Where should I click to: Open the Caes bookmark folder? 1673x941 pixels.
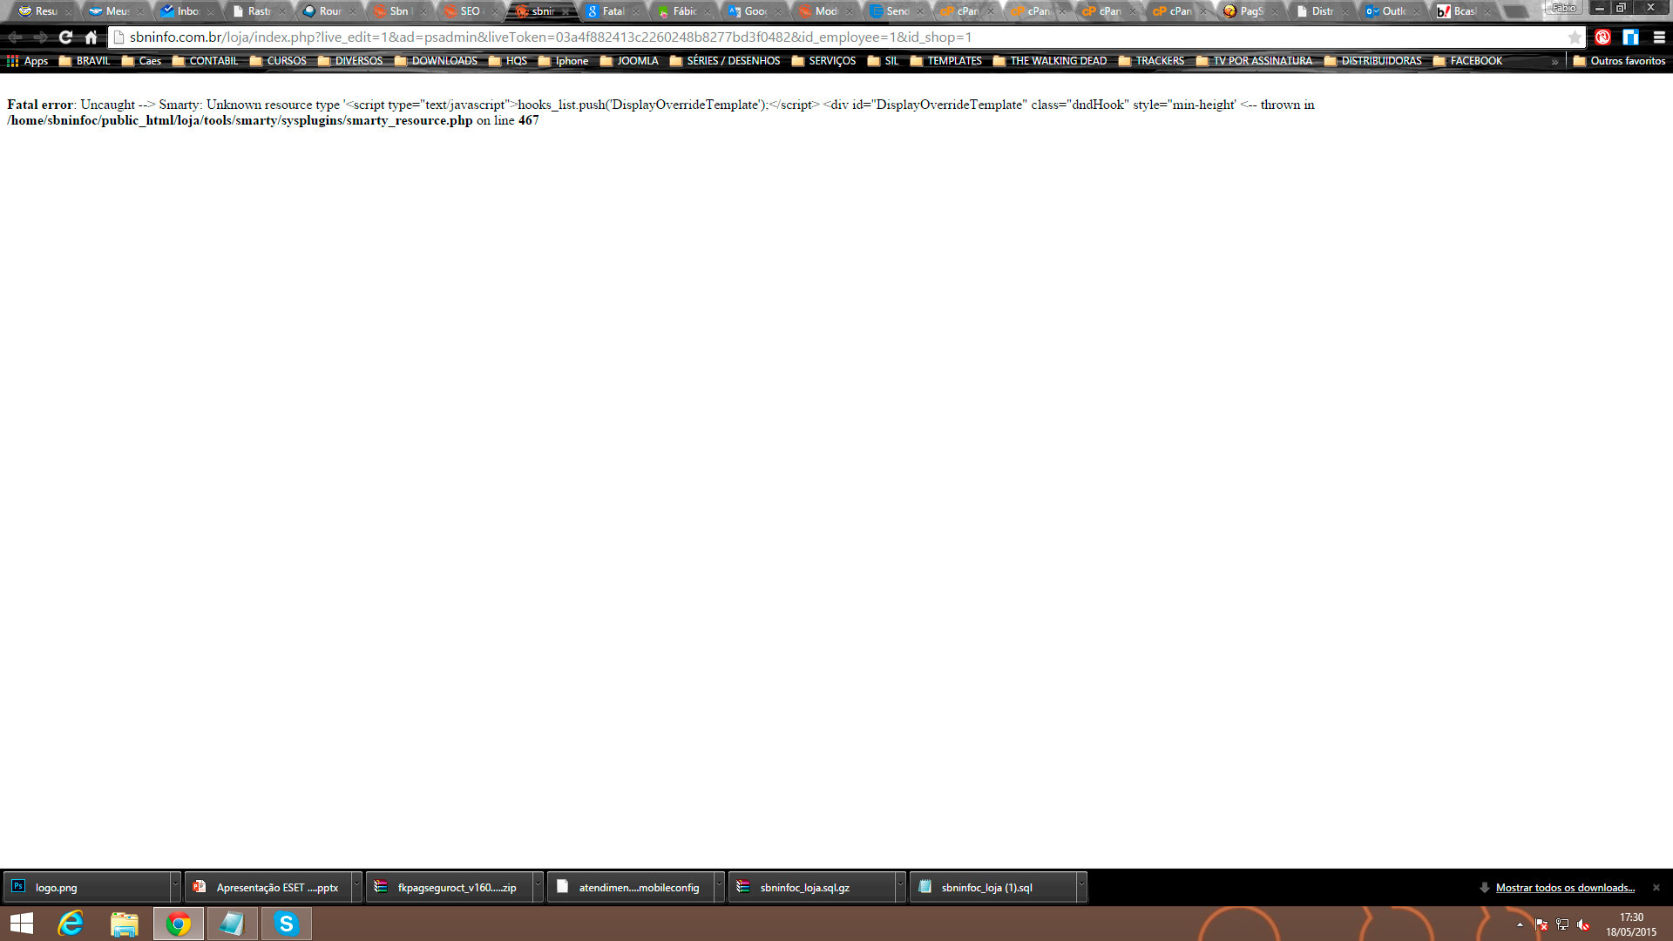[141, 61]
